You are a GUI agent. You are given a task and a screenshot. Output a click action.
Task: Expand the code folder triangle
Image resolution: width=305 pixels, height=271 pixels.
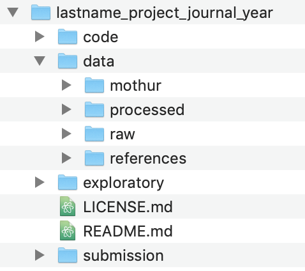[40, 36]
